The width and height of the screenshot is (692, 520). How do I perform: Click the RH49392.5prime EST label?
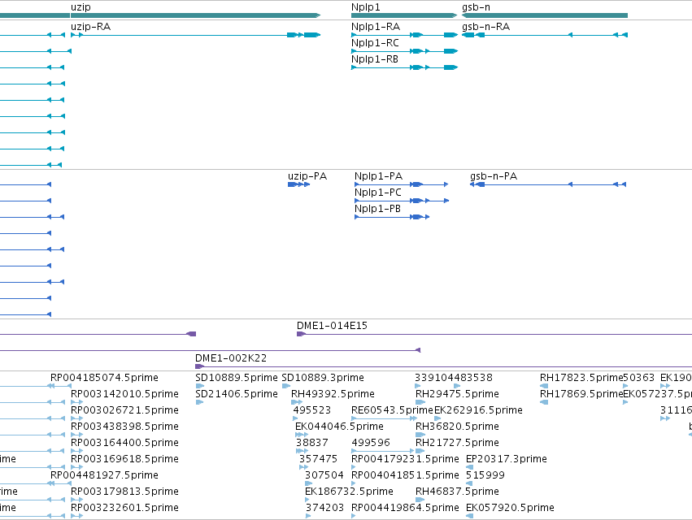333,394
